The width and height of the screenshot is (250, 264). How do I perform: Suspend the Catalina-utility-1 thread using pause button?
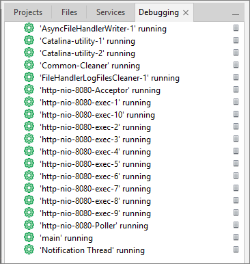tap(236, 40)
